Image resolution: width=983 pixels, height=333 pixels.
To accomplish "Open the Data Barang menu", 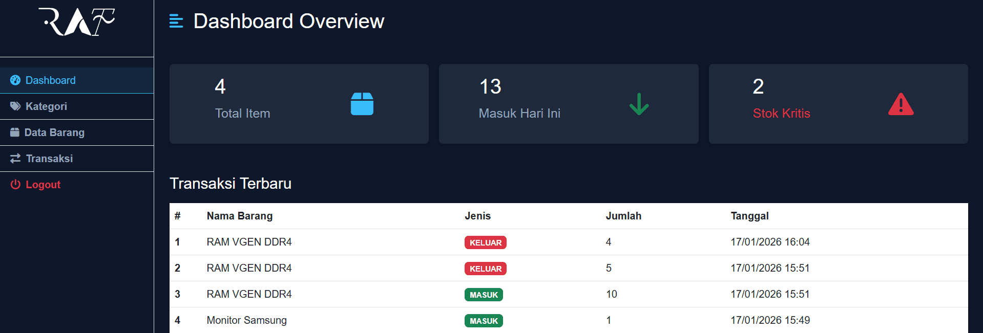I will (x=54, y=132).
